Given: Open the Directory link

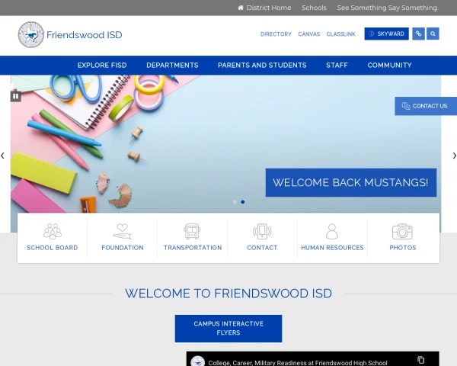Looking at the screenshot, I should 276,34.
